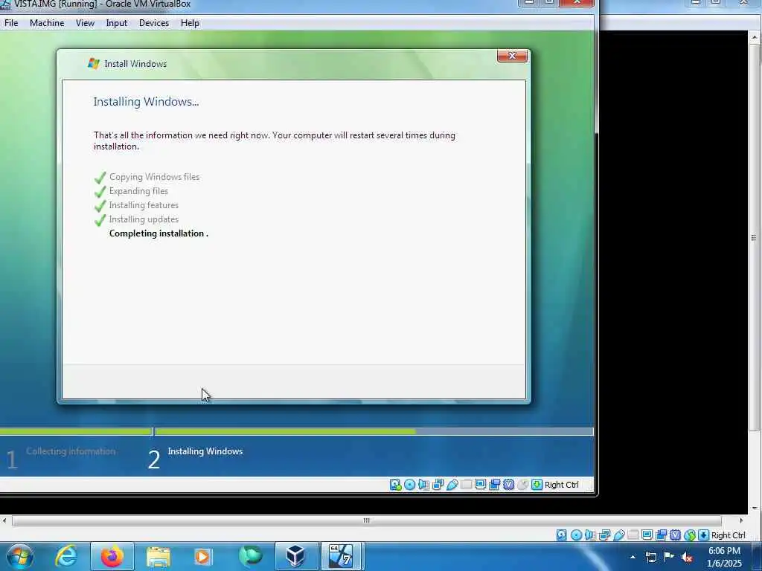Click 'Installing Windows...' heading
The height and width of the screenshot is (571, 762).
pyautogui.click(x=146, y=101)
